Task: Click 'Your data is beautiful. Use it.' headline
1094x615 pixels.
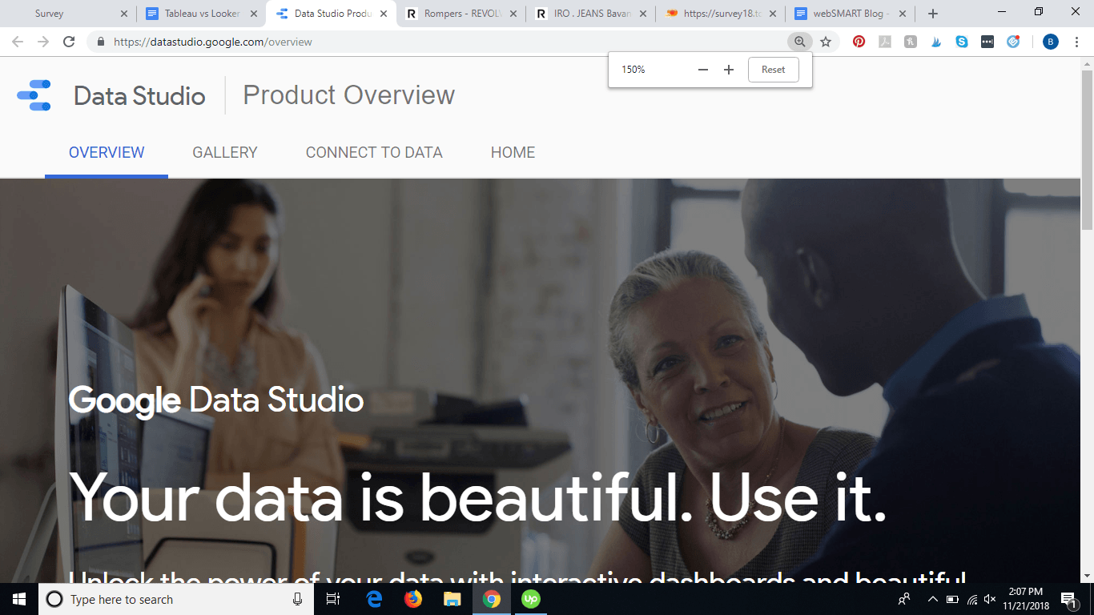Action: [478, 496]
